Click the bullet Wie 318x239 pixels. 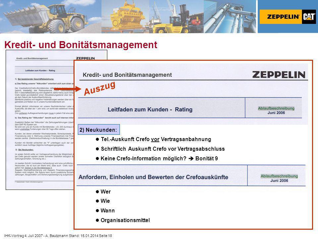103,201
